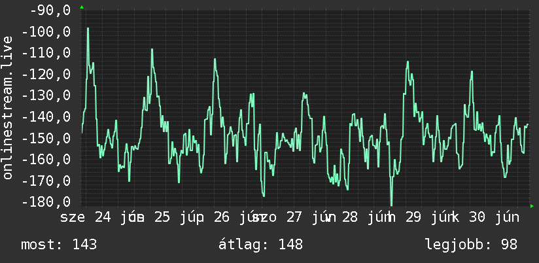Screen dimensions: 539x263
Task: Click the 'most: 143' current value label
Action: coord(59,245)
